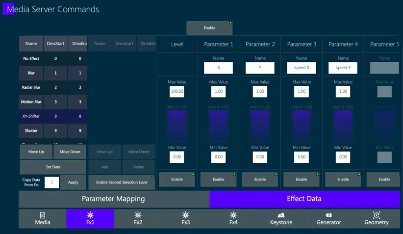Switch to Parameter Mapping view
Screen dimensions: 403x234
coord(114,199)
